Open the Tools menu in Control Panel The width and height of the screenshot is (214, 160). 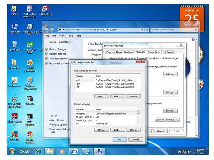[70, 36]
